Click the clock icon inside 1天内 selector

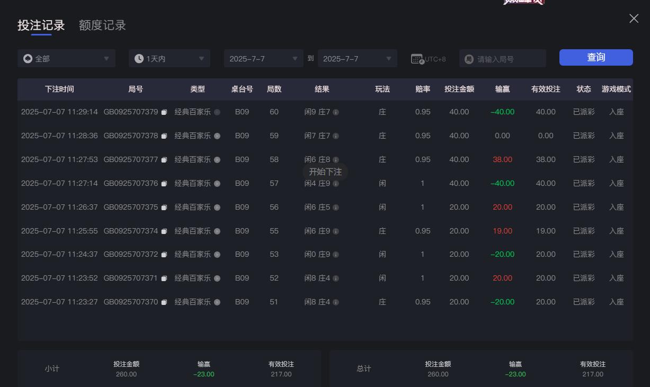point(139,58)
